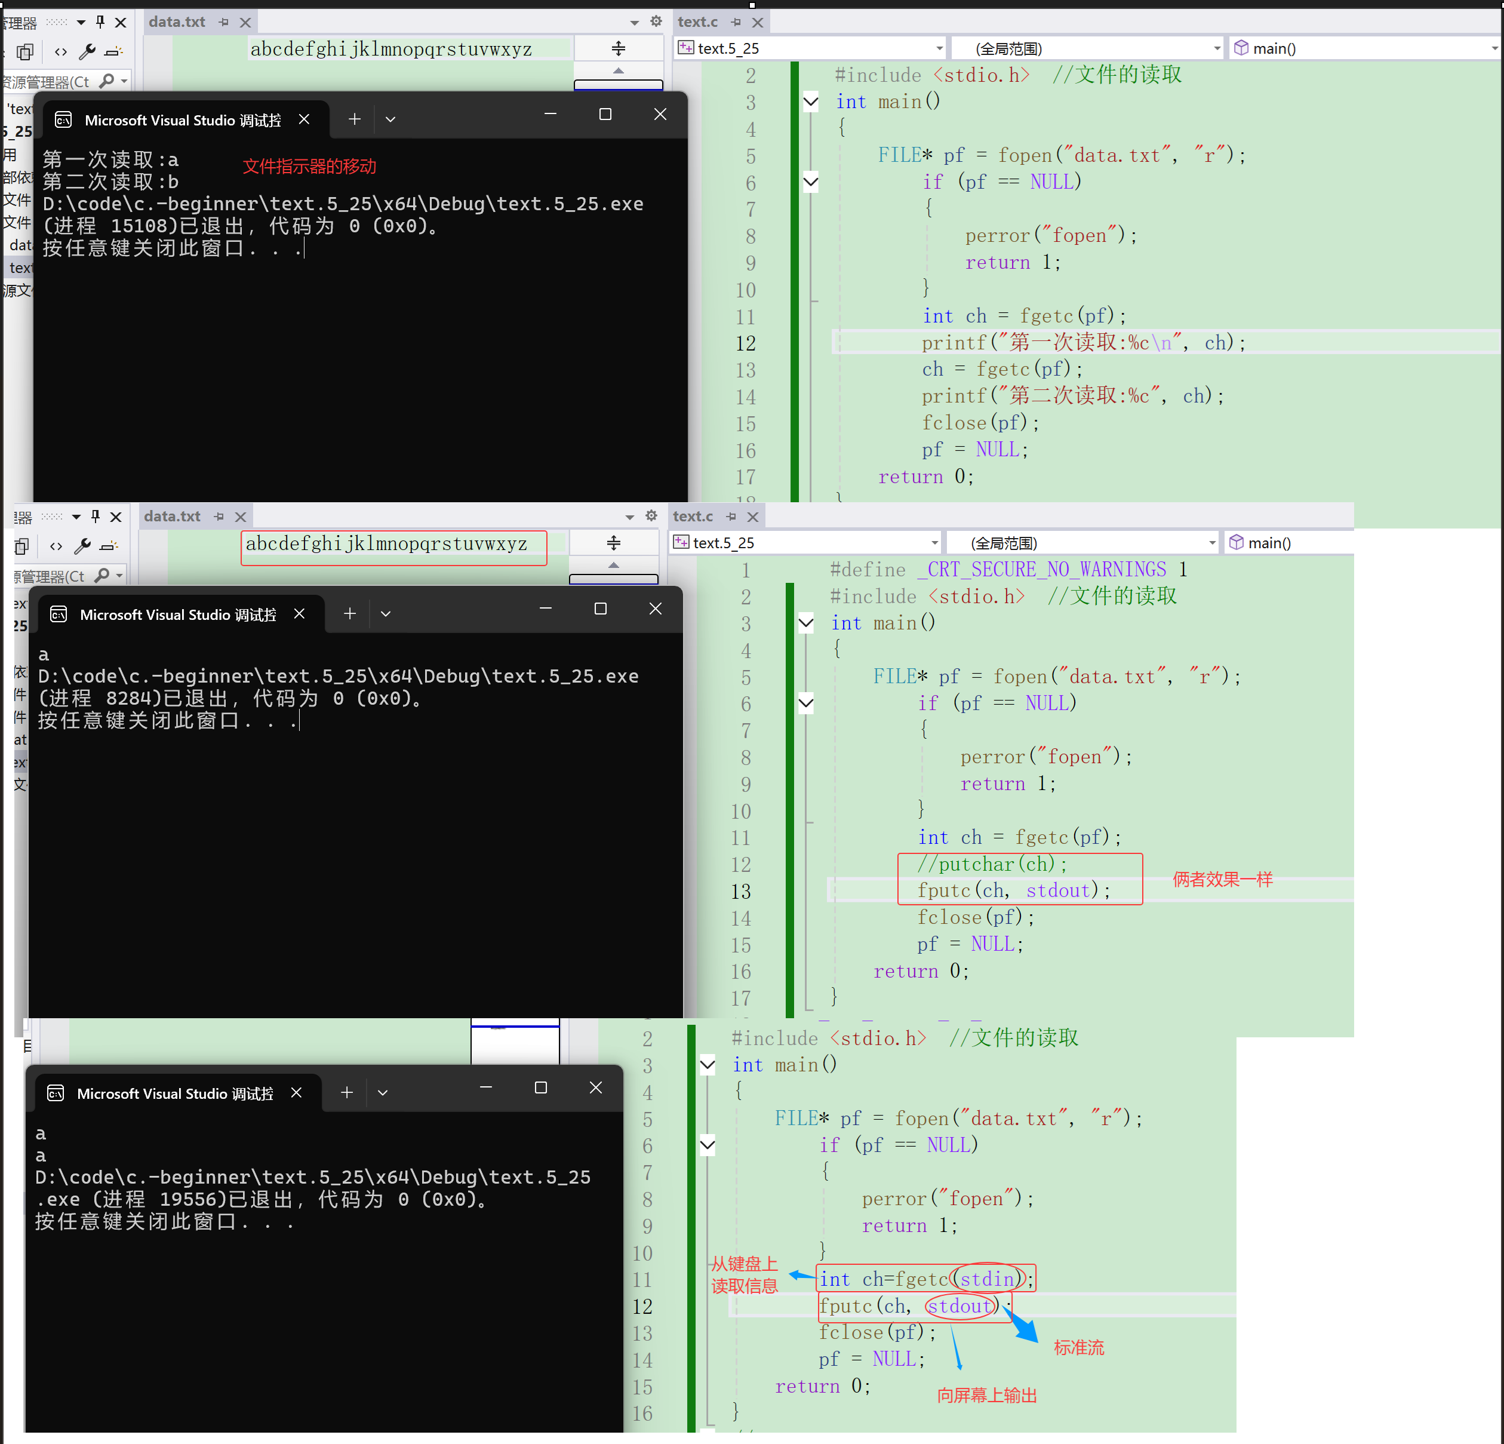Open the gear settings icon above the unboxed alphabet text
This screenshot has width=1504, height=1444.
pyautogui.click(x=656, y=21)
